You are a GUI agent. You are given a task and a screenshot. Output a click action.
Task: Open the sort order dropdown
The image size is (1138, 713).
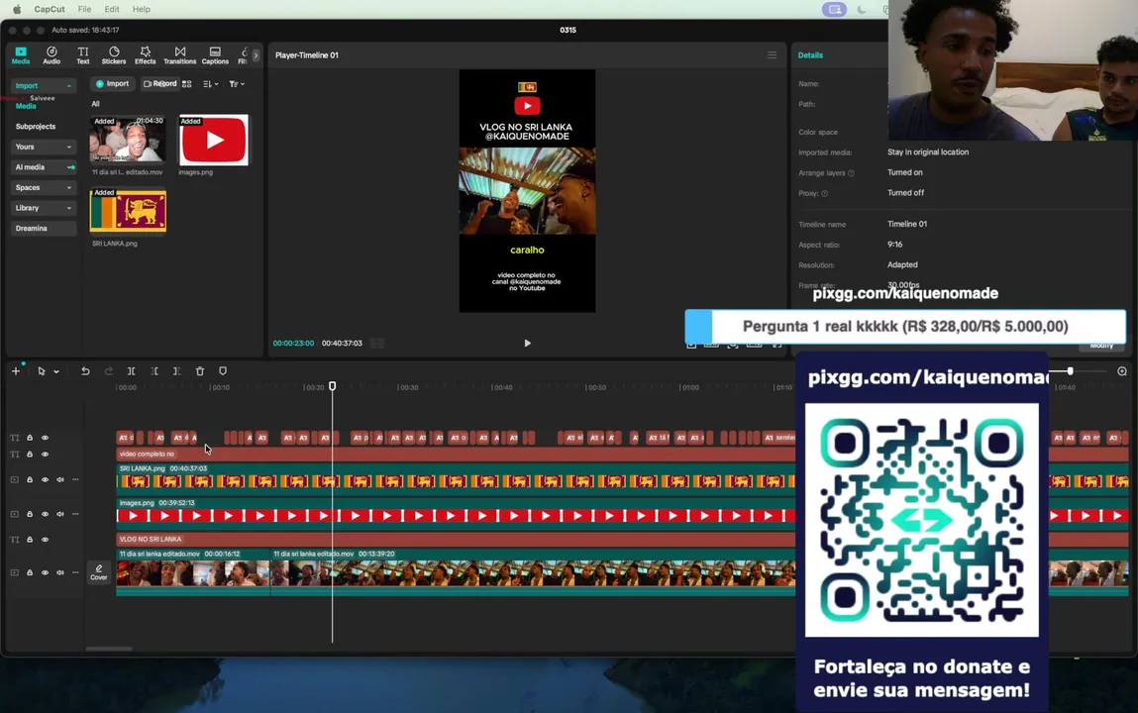tap(211, 84)
